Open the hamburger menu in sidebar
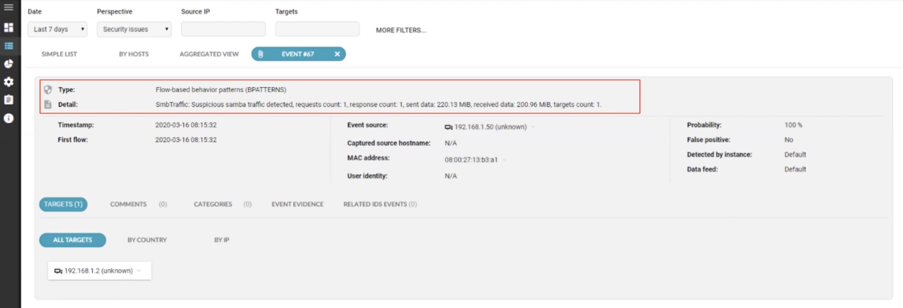903x308 pixels. click(9, 7)
